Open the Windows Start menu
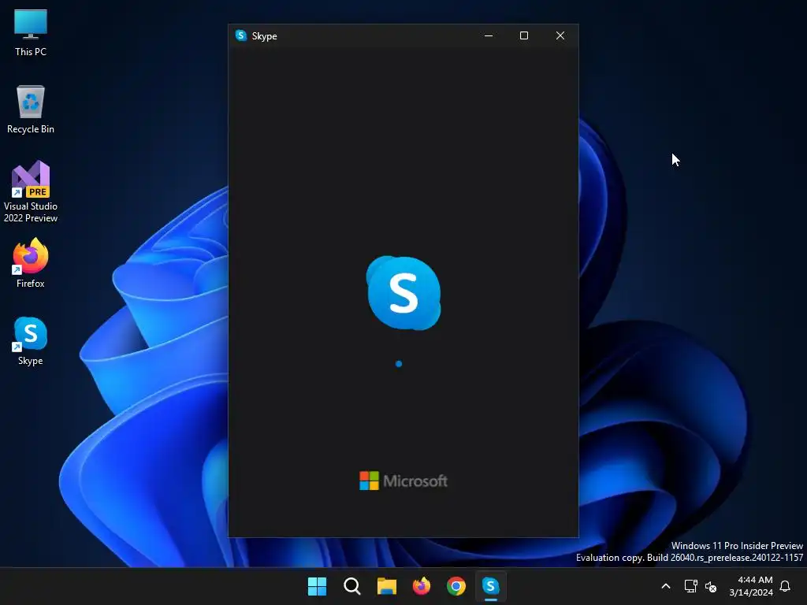Screen dimensions: 807x605 [317, 586]
